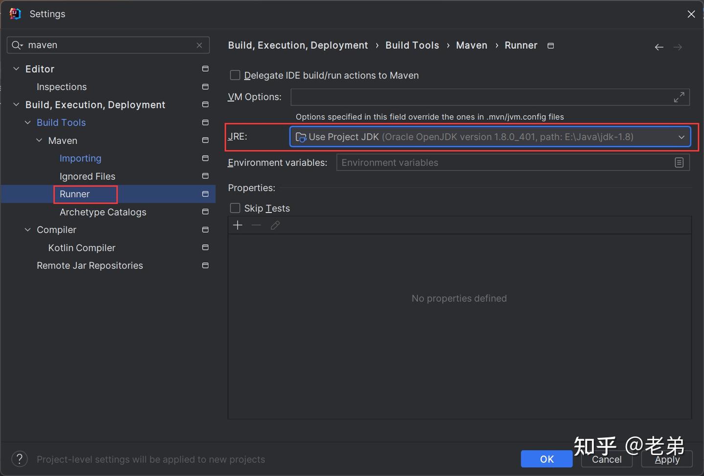Toggle the Skip Tests checkbox

click(235, 208)
